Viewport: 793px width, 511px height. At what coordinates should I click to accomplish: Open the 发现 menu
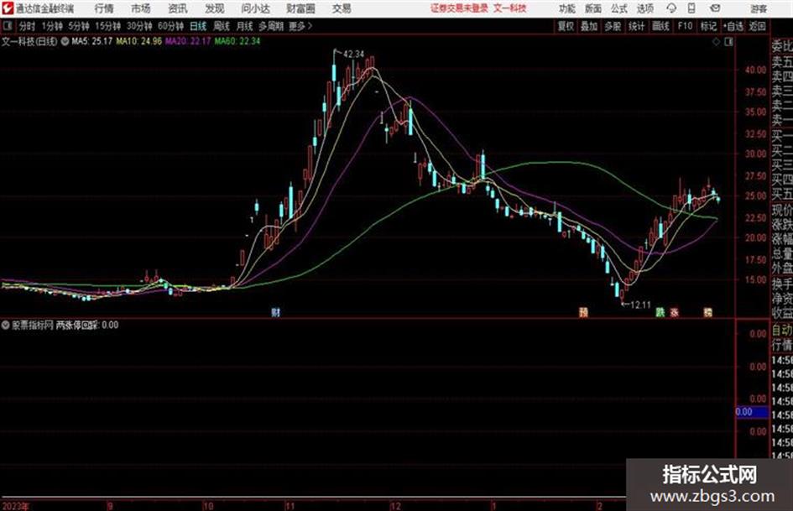coord(215,8)
